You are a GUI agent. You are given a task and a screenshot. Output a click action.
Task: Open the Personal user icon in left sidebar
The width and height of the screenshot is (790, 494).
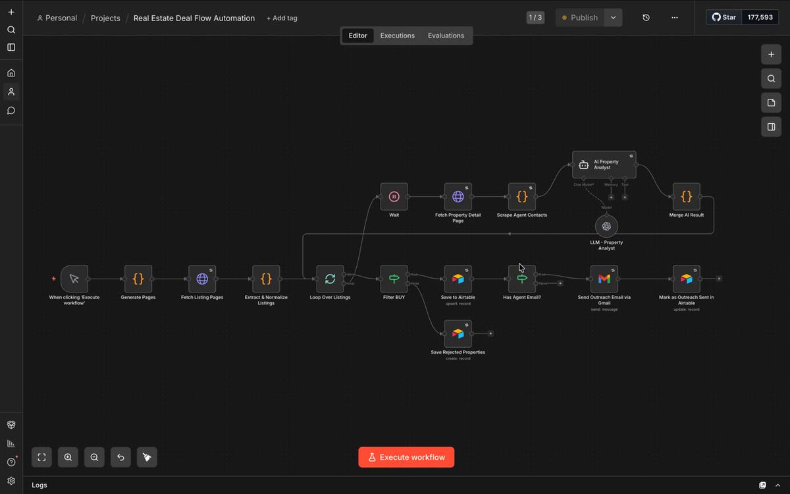point(11,92)
